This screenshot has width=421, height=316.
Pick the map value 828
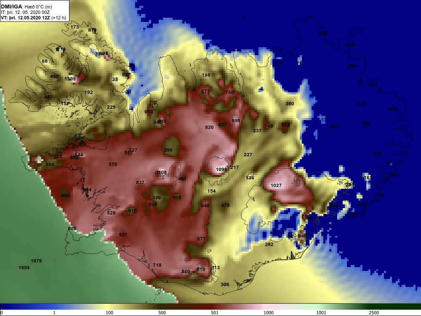point(111,213)
